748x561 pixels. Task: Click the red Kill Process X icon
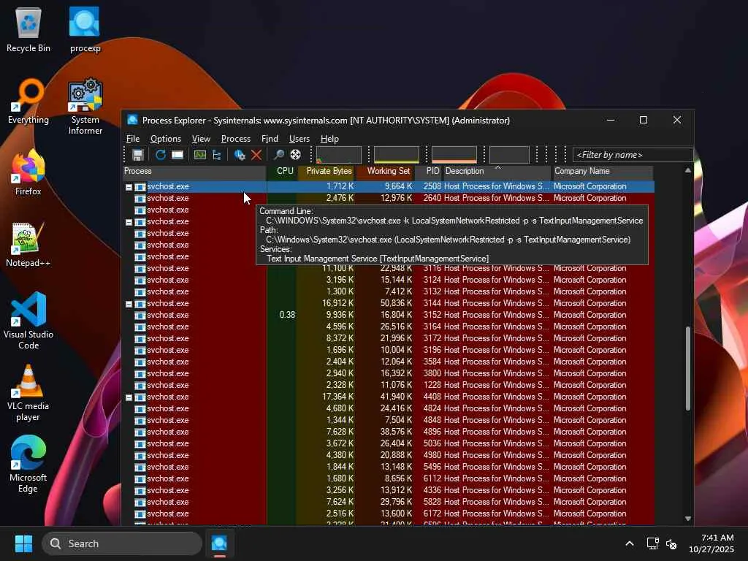(x=256, y=155)
